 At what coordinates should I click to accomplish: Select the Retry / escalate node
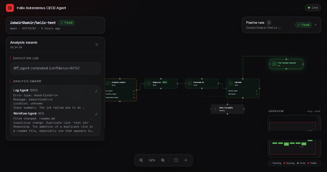pos(227,109)
